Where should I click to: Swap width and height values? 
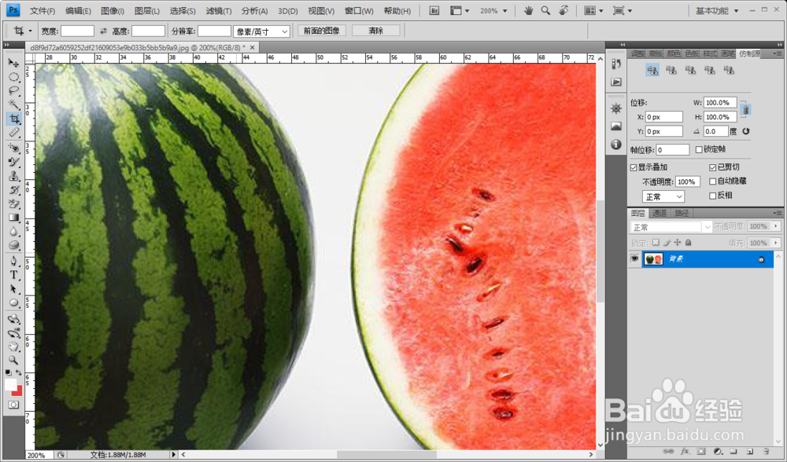click(x=103, y=31)
